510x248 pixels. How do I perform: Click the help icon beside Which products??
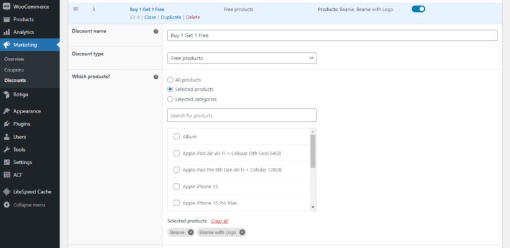pyautogui.click(x=155, y=77)
